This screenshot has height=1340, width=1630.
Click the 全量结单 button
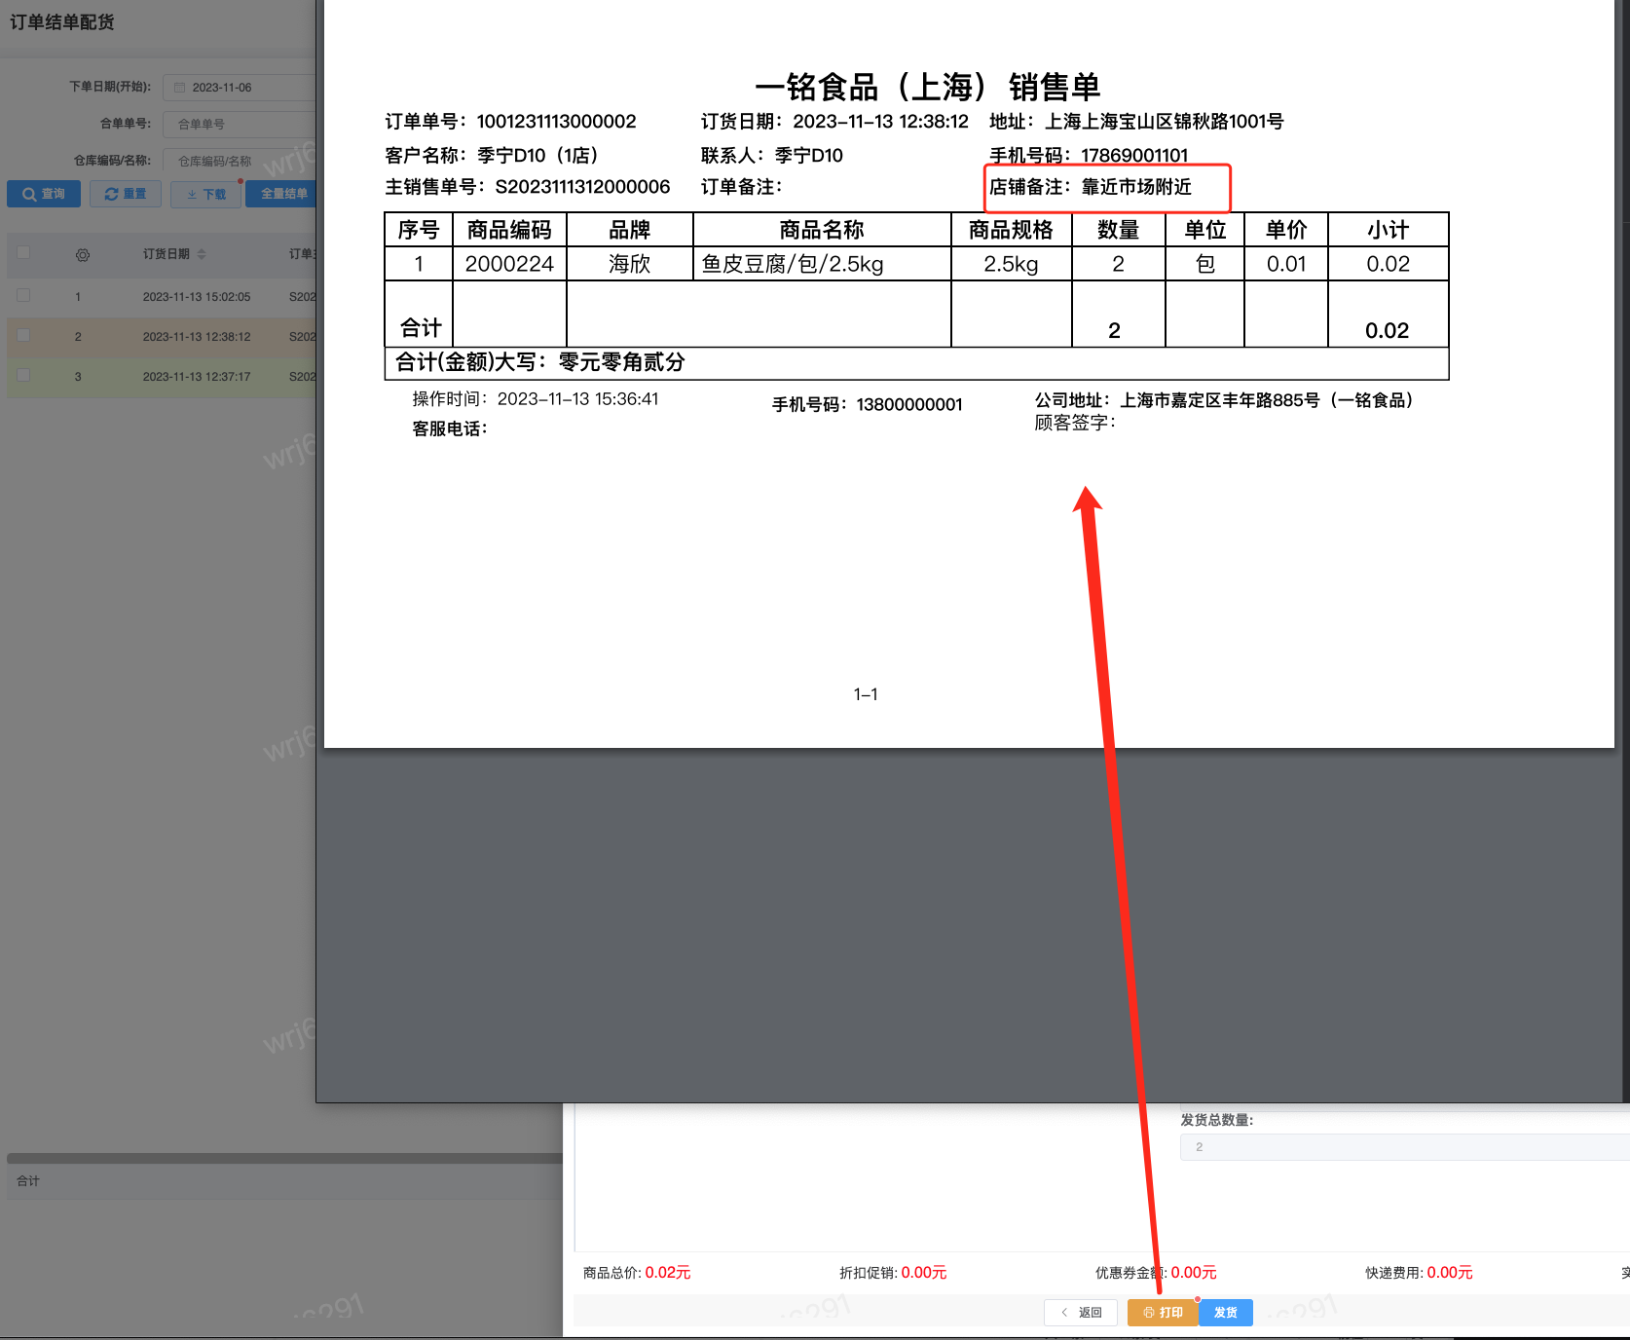click(282, 194)
